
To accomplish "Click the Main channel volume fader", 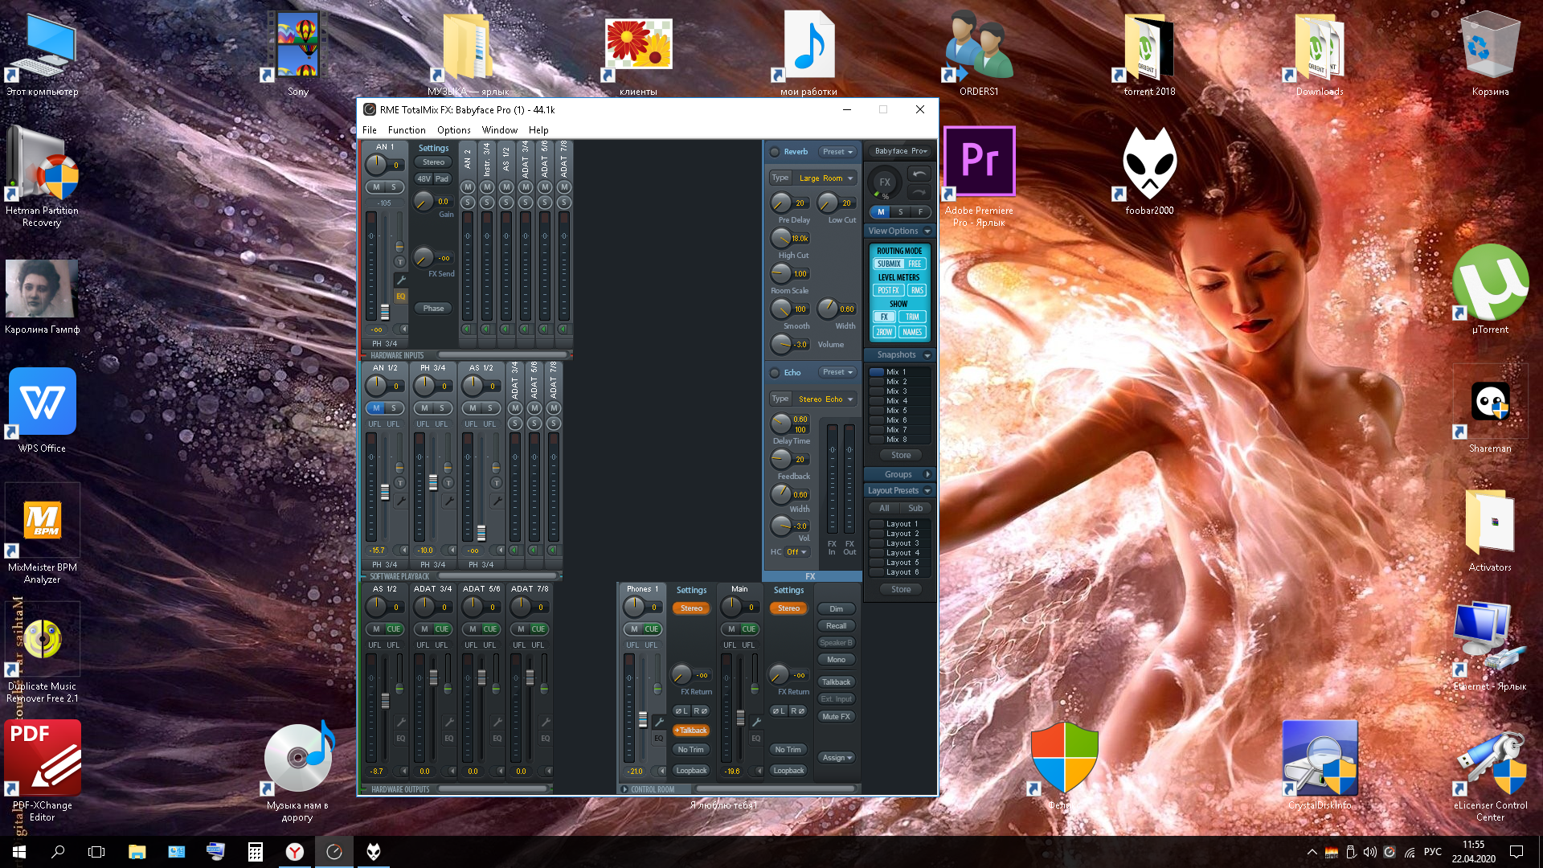I will pyautogui.click(x=740, y=718).
